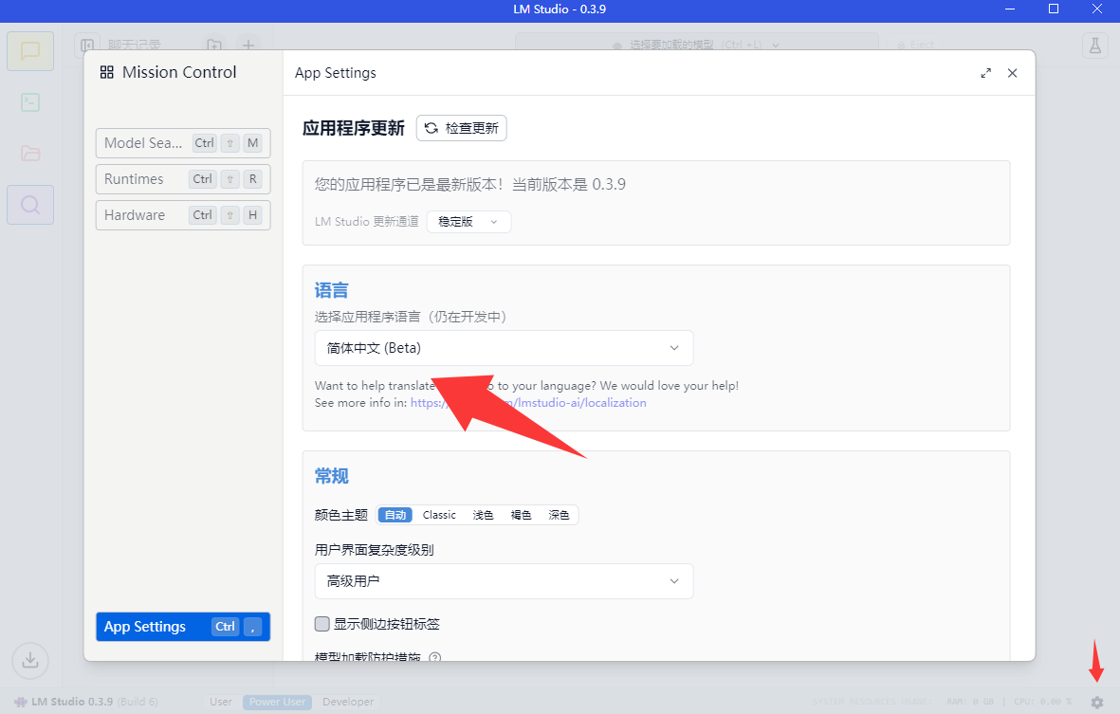Switch to User mode in status bar
The height and width of the screenshot is (714, 1120).
tap(221, 702)
